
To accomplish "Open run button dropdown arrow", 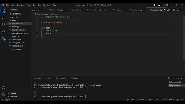I will coord(171,10).
